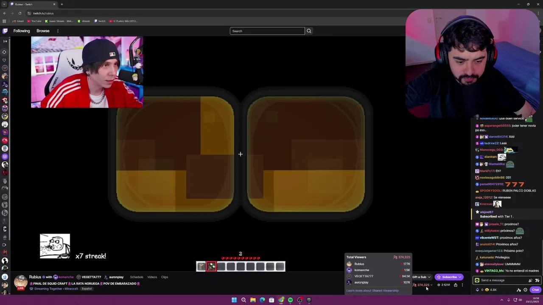Open the Following page
The height and width of the screenshot is (305, 543).
click(x=22, y=31)
